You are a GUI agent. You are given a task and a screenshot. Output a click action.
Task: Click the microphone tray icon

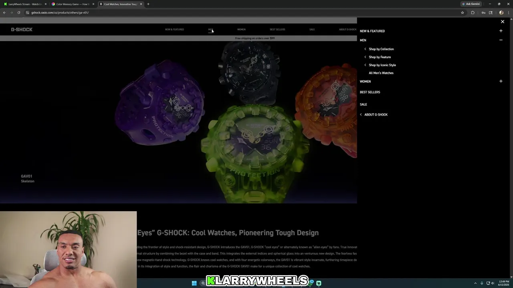[x=482, y=283]
